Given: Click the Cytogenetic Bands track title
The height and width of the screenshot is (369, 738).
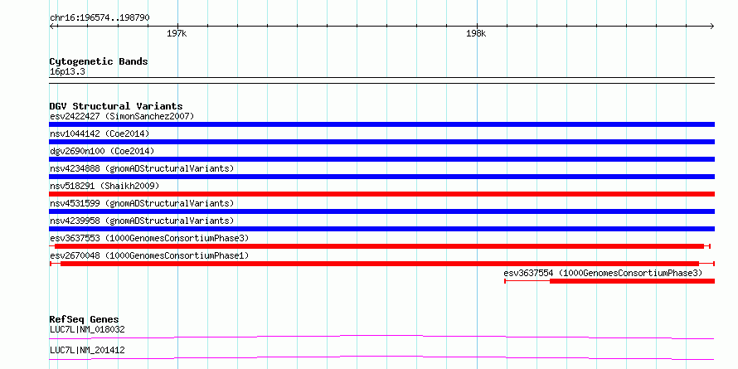Looking at the screenshot, I should (x=99, y=61).
